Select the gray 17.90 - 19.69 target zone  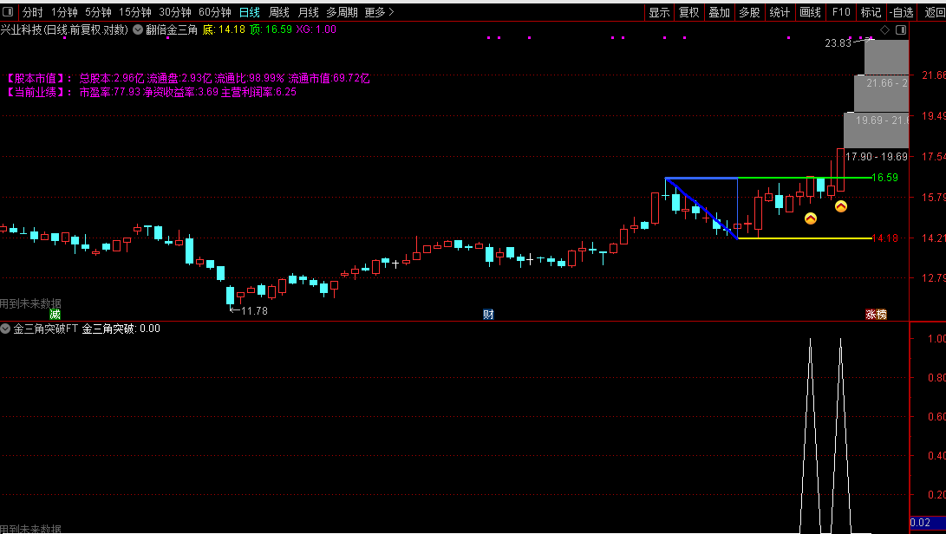point(876,157)
